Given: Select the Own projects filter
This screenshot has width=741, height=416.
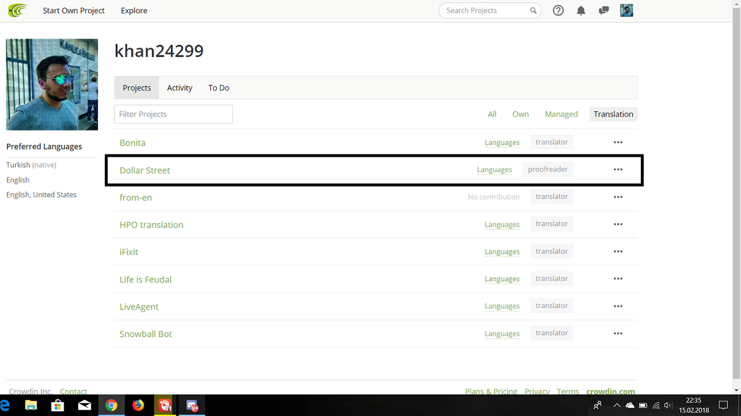Looking at the screenshot, I should [520, 114].
